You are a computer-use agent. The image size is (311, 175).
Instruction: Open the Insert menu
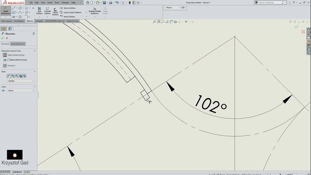tap(50, 2)
